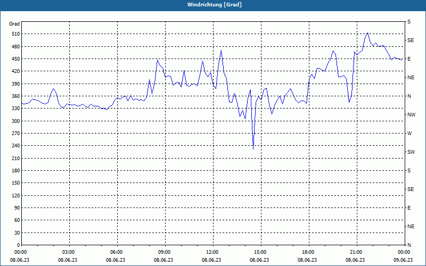Click the E compass label beside the 450 gridline
This screenshot has width=426, height=266.
click(409, 59)
